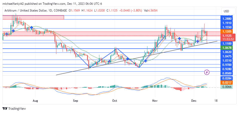This screenshot has width=239, height=113.
Task: Click the change value −0.0440 (−3.80%)
Action: (x=130, y=10)
